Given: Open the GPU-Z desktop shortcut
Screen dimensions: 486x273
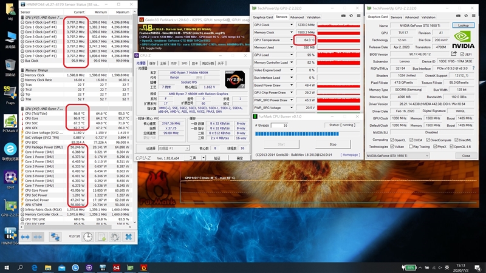Looking at the screenshot, I should pyautogui.click(x=10, y=207).
